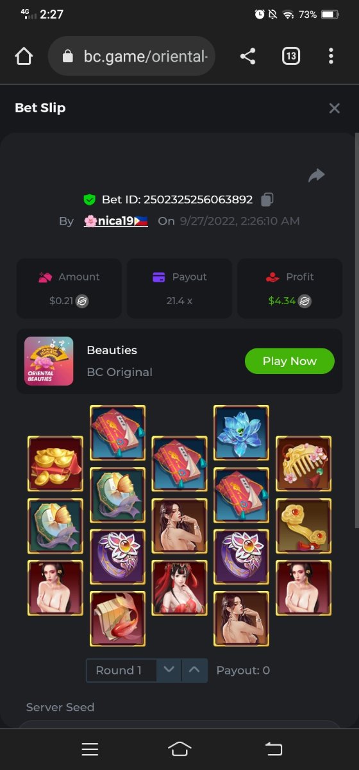Click the Play Now button
This screenshot has width=359, height=770.
coord(290,361)
